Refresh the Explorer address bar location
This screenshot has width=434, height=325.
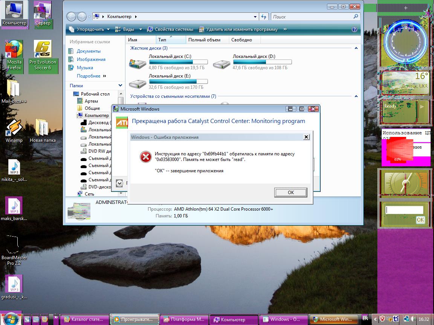pyautogui.click(x=264, y=17)
